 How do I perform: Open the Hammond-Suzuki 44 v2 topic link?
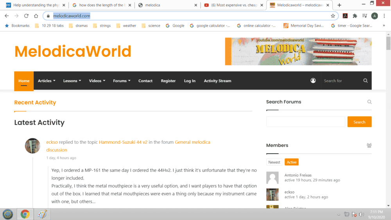coord(123,142)
